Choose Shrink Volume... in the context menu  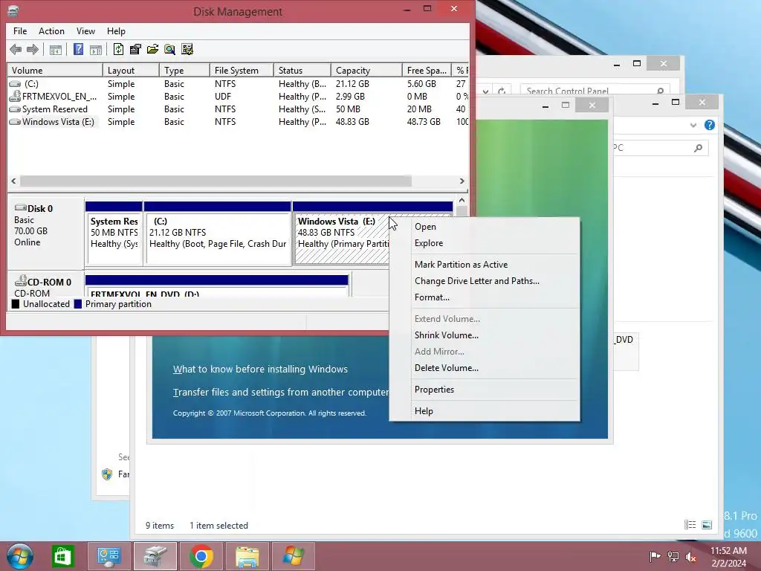(485, 335)
